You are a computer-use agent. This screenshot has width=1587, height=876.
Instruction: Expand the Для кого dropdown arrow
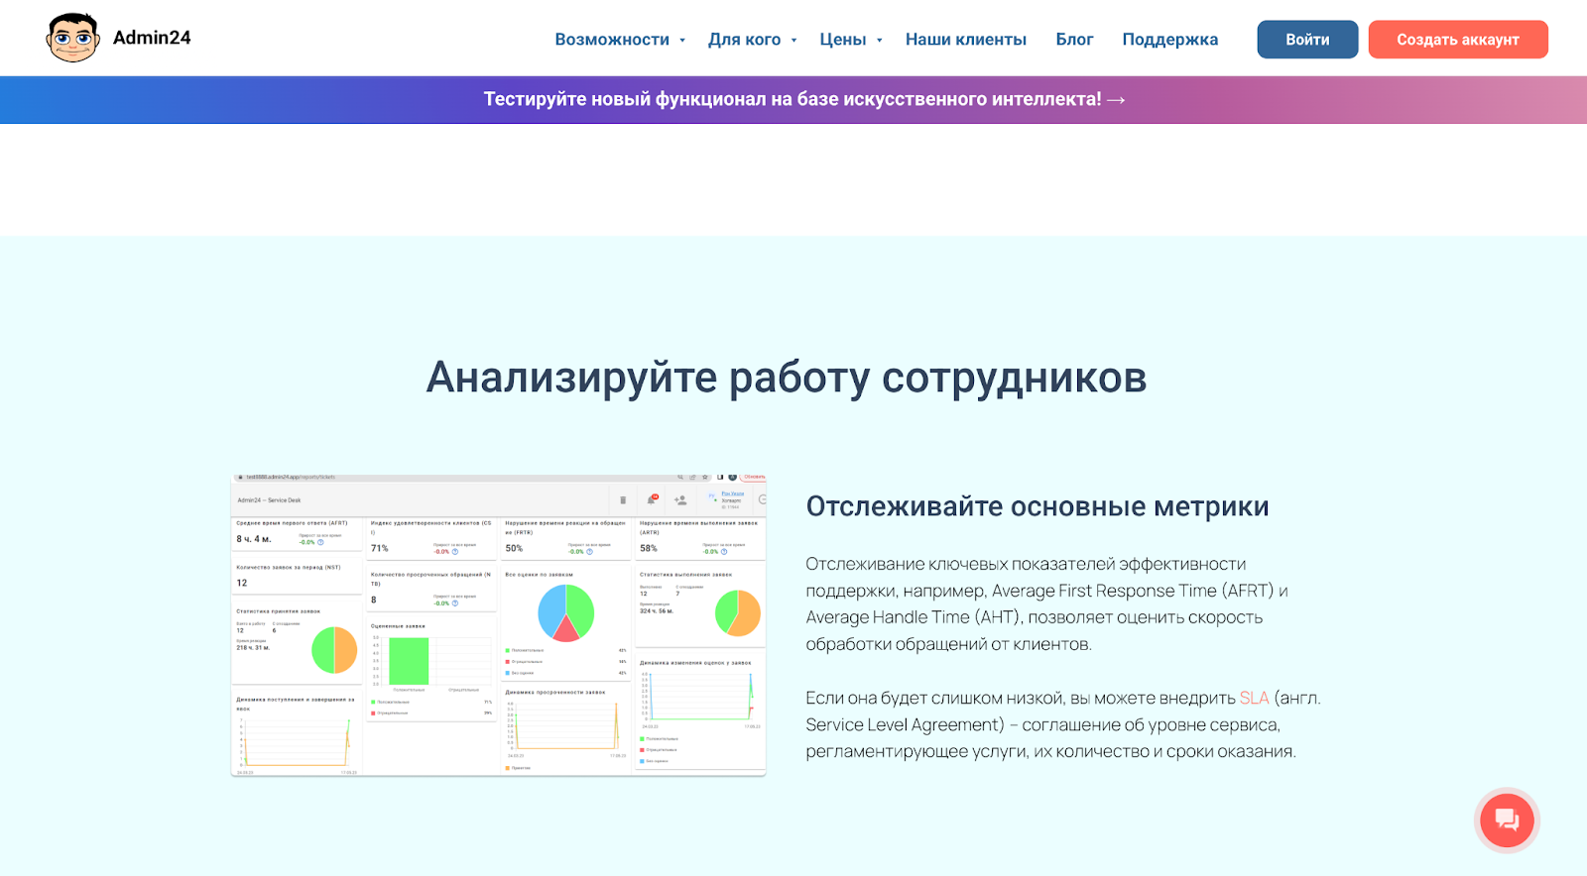click(x=793, y=41)
